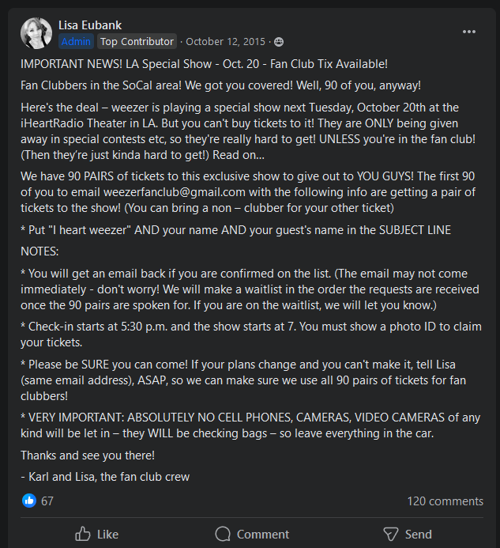
Task: Click the Karl and Lisa signature line
Action: pyautogui.click(x=105, y=476)
